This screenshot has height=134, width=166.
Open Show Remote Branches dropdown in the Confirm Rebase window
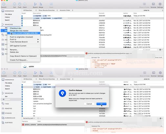[48, 79]
